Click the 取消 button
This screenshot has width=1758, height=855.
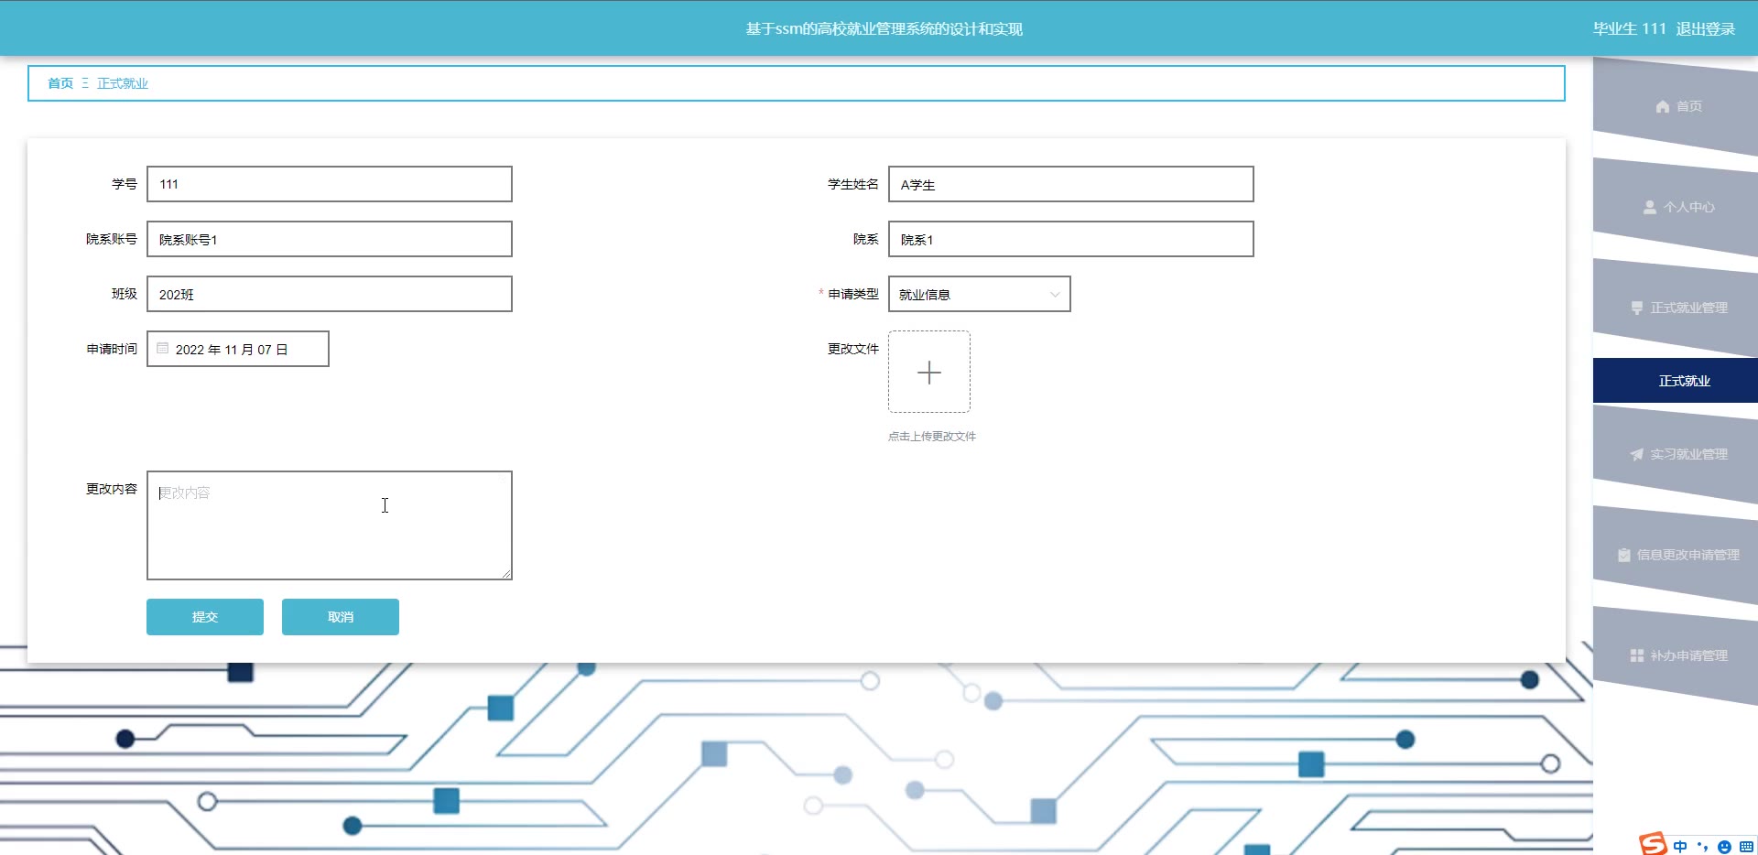pos(341,617)
